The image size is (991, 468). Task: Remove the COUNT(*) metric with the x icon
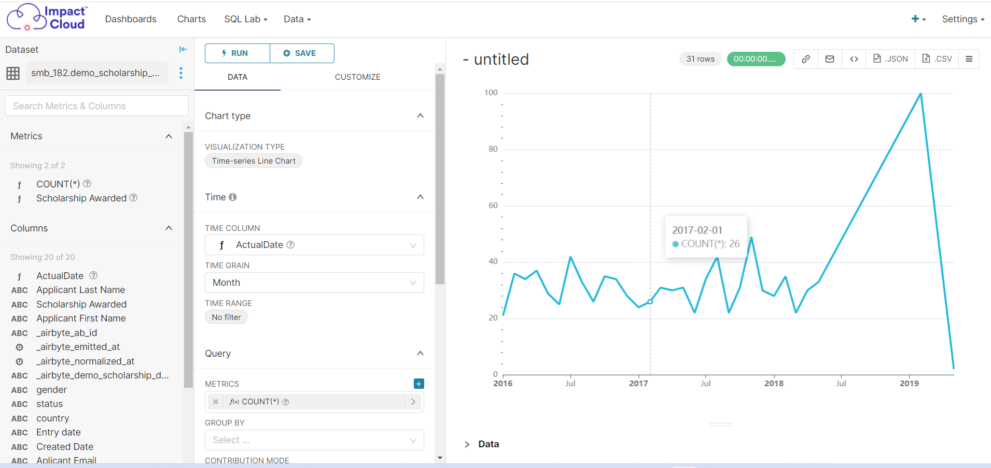215,402
